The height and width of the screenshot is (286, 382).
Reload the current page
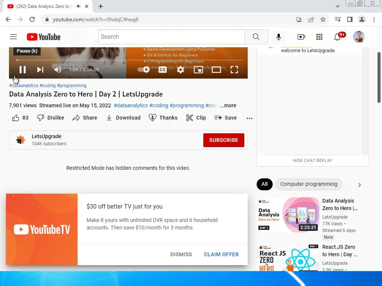(x=32, y=19)
